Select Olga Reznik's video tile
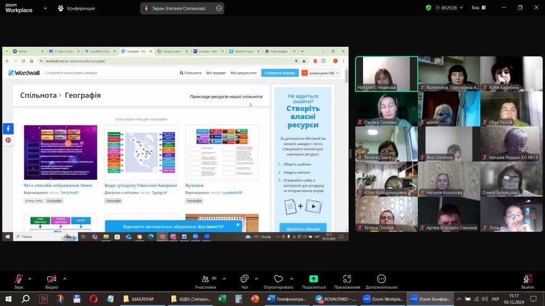The height and width of the screenshot is (306, 545). 511,109
